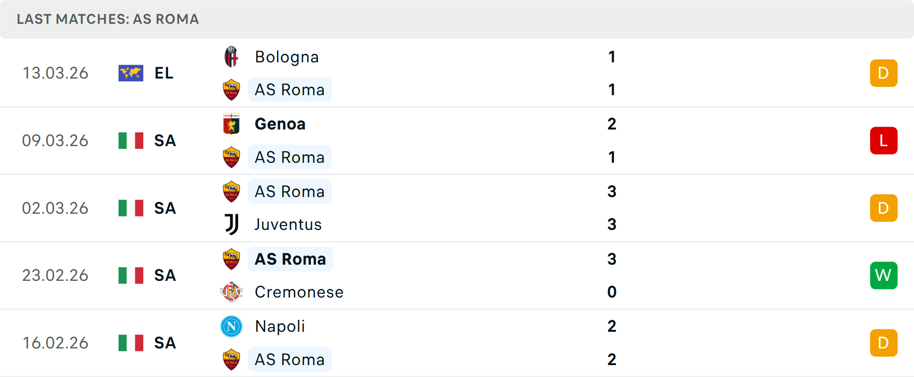
Task: Click the Bologna club crest
Action: [231, 57]
